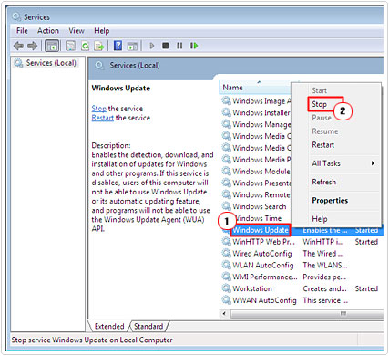
Task: Click the Services (Local) header gear icon
Action: 99,65
